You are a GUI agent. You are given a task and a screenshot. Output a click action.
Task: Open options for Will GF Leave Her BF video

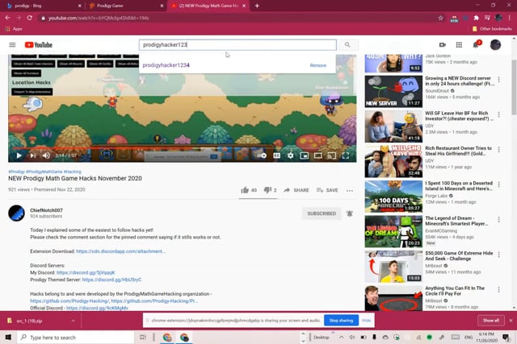tap(498, 114)
